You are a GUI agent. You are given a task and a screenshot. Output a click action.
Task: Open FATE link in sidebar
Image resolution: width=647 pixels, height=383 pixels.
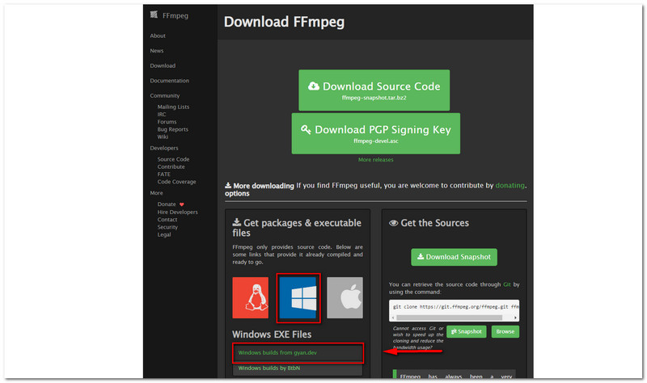164,175
